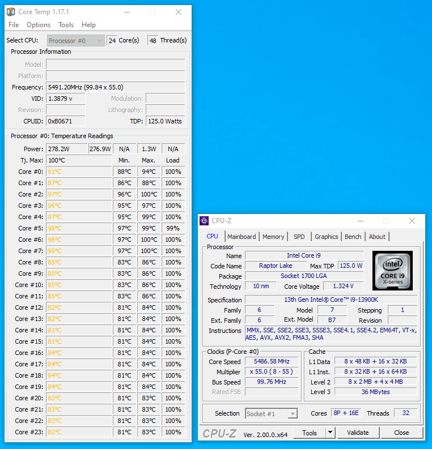432x449 pixels.
Task: Switch to the Memory tab
Action: 273,237
